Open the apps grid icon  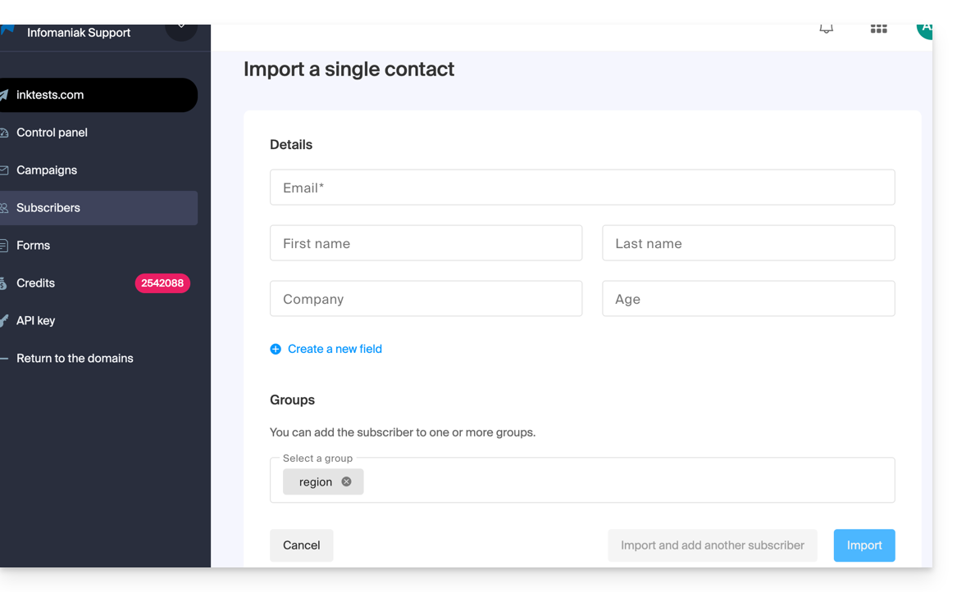(878, 29)
